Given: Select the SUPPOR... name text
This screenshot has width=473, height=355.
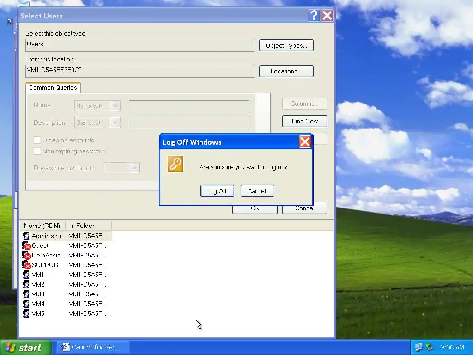Looking at the screenshot, I should tap(47, 265).
